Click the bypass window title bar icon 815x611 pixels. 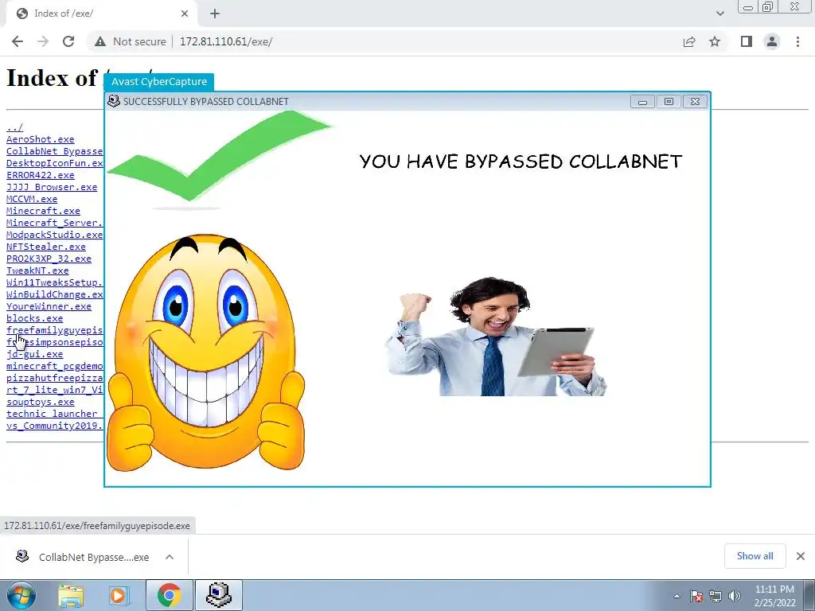[x=113, y=101]
